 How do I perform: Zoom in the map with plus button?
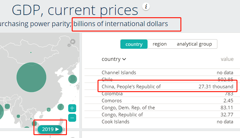[72, 108]
